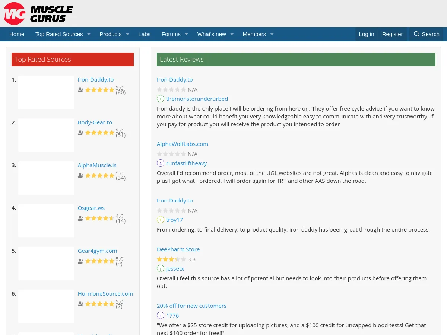The width and height of the screenshot is (447, 335).
Task: Click jessetx's avatar circle
Action: point(161,268)
